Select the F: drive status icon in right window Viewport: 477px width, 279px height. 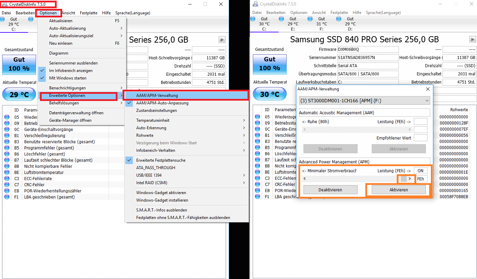(310, 19)
